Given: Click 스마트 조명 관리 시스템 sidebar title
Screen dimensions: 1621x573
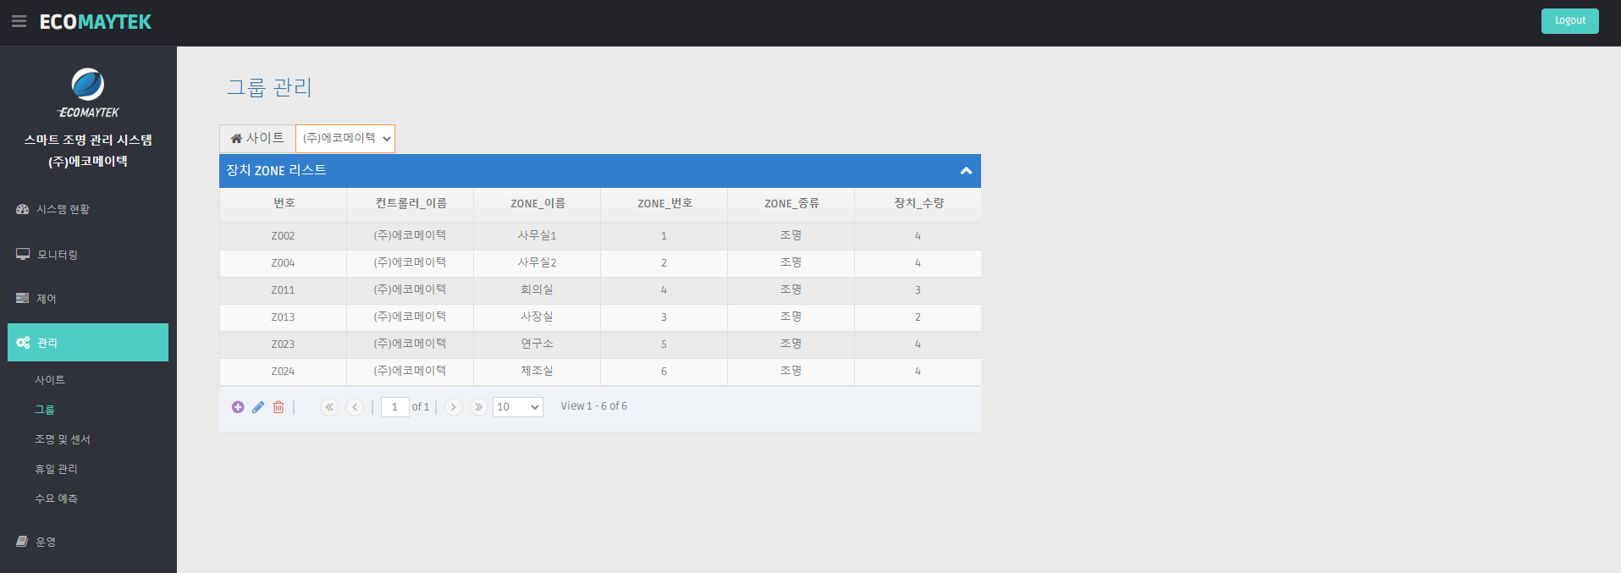Looking at the screenshot, I should coord(88,140).
